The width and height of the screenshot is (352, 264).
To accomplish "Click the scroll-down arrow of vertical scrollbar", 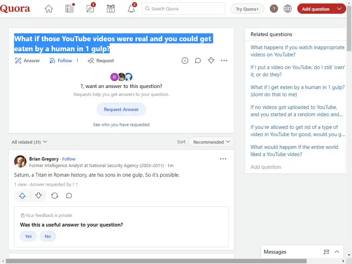I will click(x=349, y=255).
